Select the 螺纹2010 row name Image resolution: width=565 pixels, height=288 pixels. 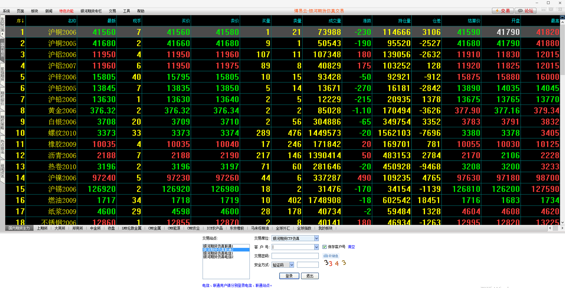tap(62, 133)
